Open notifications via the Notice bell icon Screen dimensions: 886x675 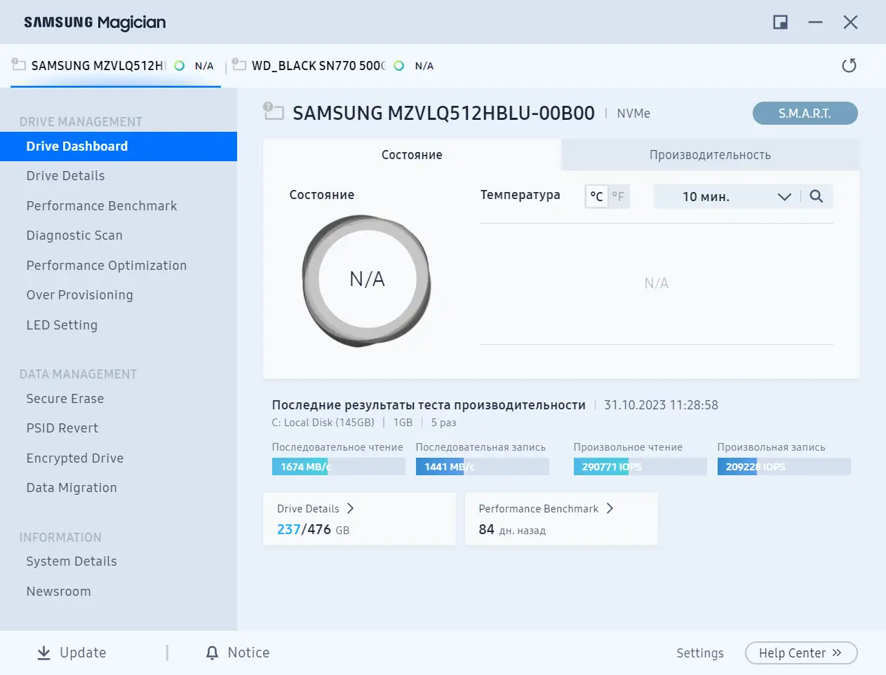[x=212, y=653]
